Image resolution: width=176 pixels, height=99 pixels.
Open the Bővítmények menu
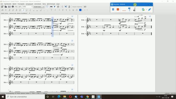51,4
